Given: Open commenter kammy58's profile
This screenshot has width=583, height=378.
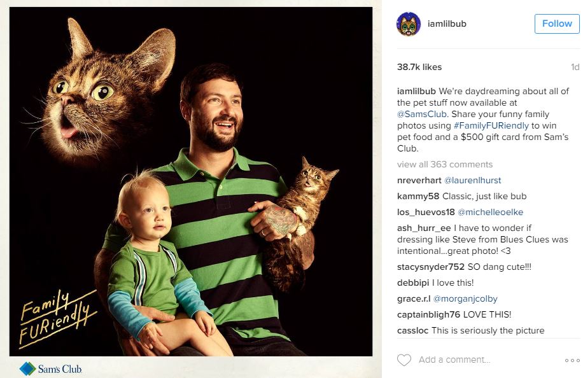Looking at the screenshot, I should point(418,196).
